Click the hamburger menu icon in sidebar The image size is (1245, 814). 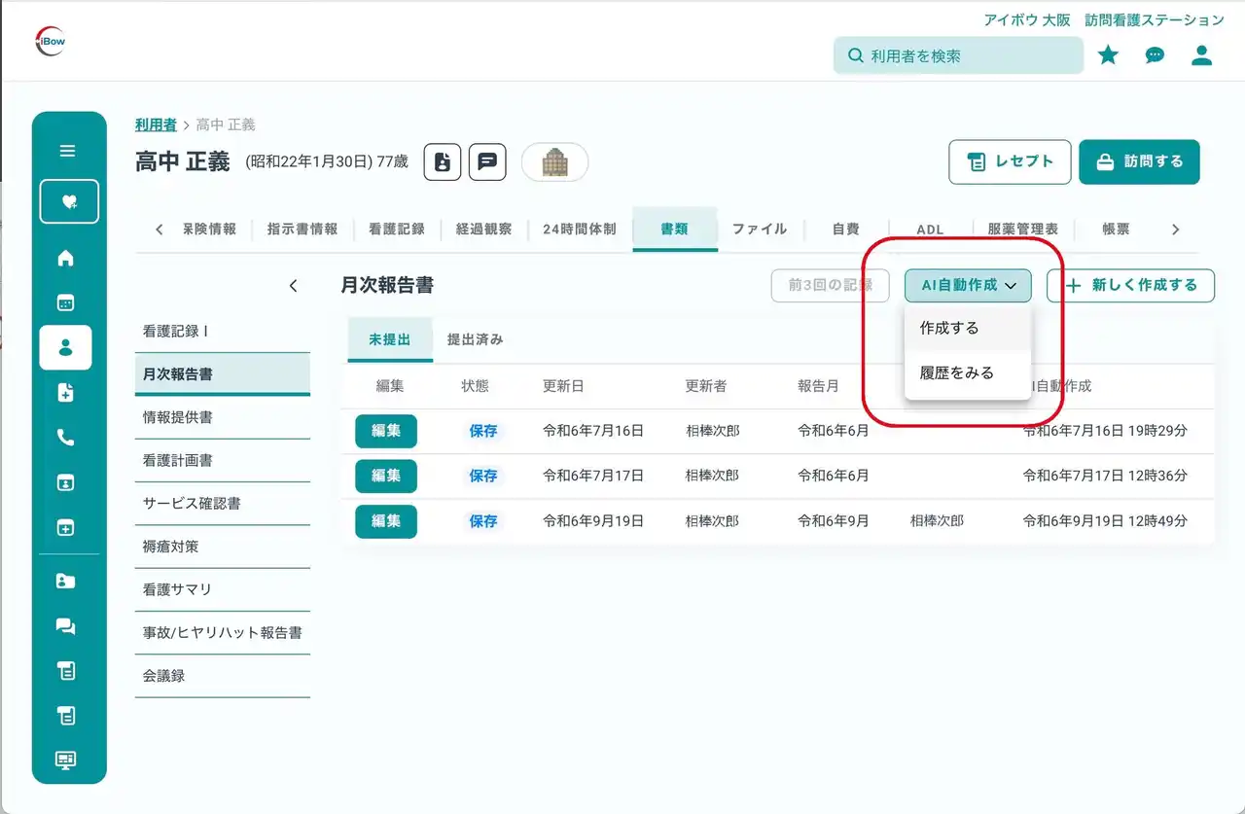[67, 151]
